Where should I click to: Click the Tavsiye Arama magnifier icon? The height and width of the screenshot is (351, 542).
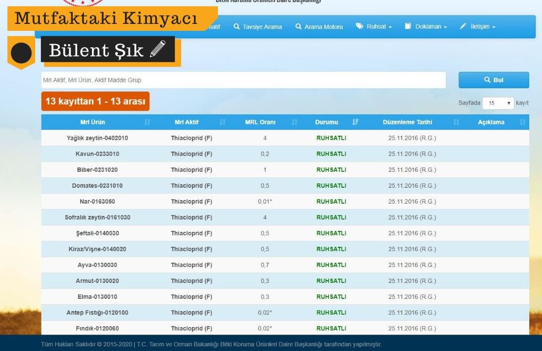pos(236,26)
